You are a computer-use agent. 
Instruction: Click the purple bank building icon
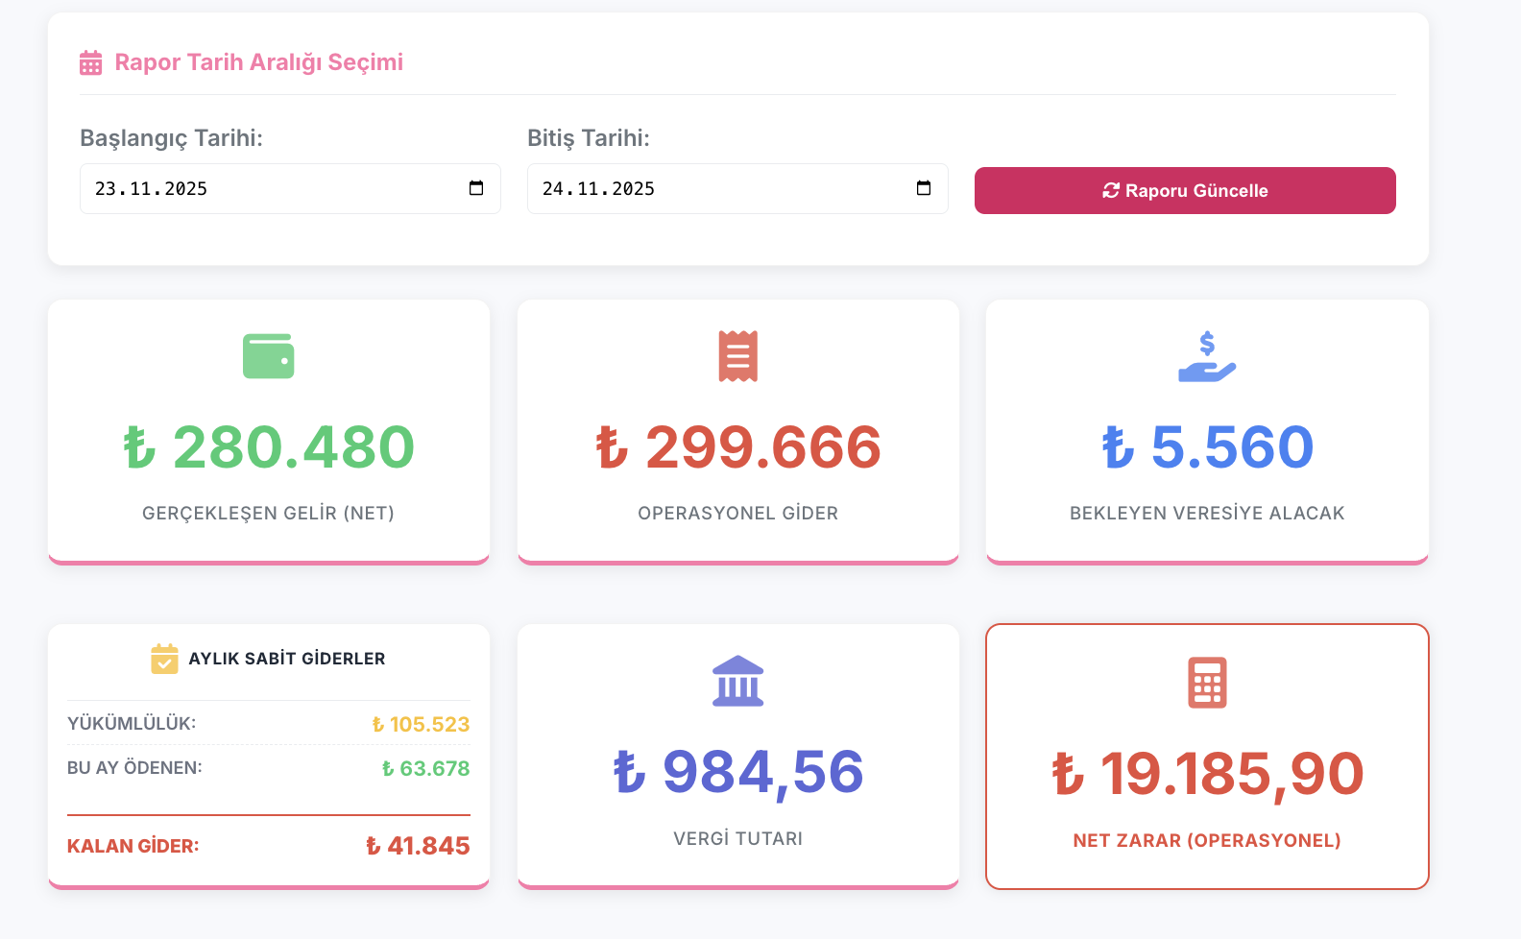pos(737,681)
